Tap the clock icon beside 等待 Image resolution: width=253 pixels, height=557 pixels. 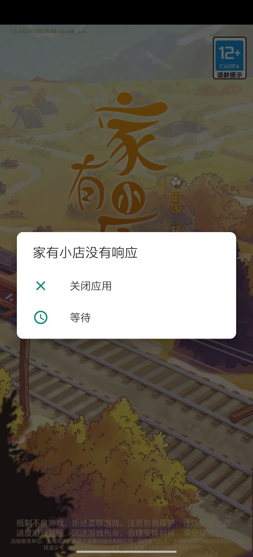click(x=41, y=318)
